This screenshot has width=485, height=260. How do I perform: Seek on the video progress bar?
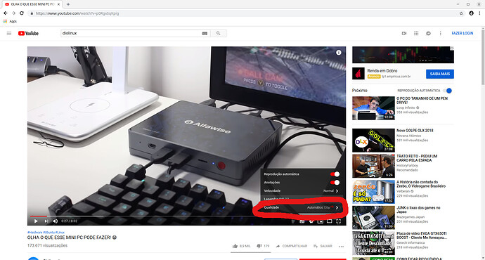(x=187, y=216)
